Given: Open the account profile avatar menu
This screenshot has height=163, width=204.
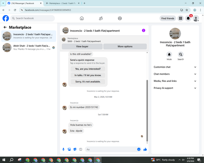Looking at the screenshot, I should [196, 18].
